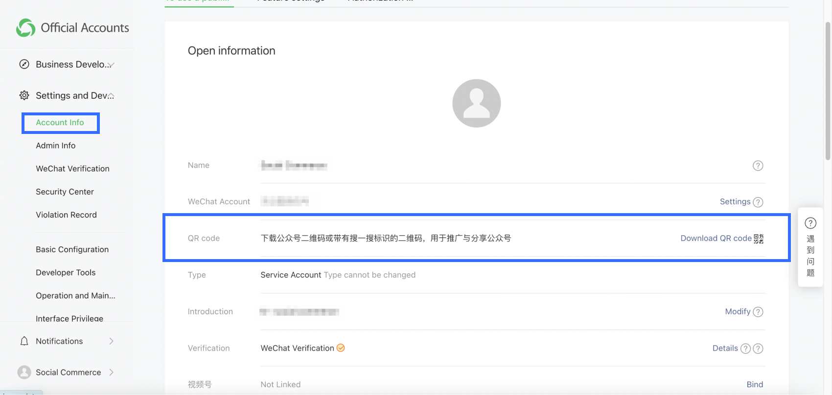Click the orange WeChat Verification badge
The width and height of the screenshot is (832, 395).
tap(341, 348)
